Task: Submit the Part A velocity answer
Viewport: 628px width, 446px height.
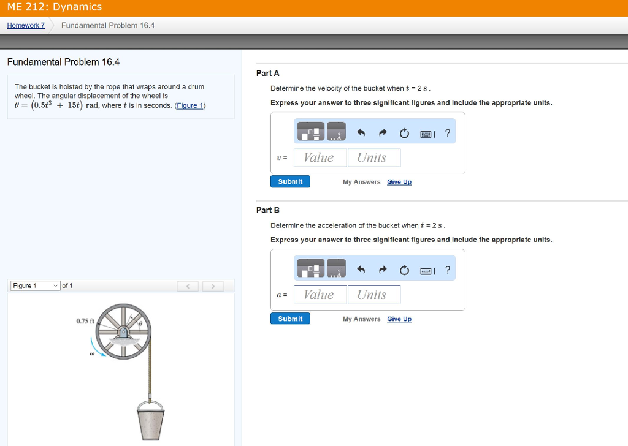Action: point(290,181)
